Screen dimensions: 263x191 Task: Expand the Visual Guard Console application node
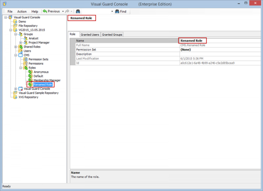[16, 89]
